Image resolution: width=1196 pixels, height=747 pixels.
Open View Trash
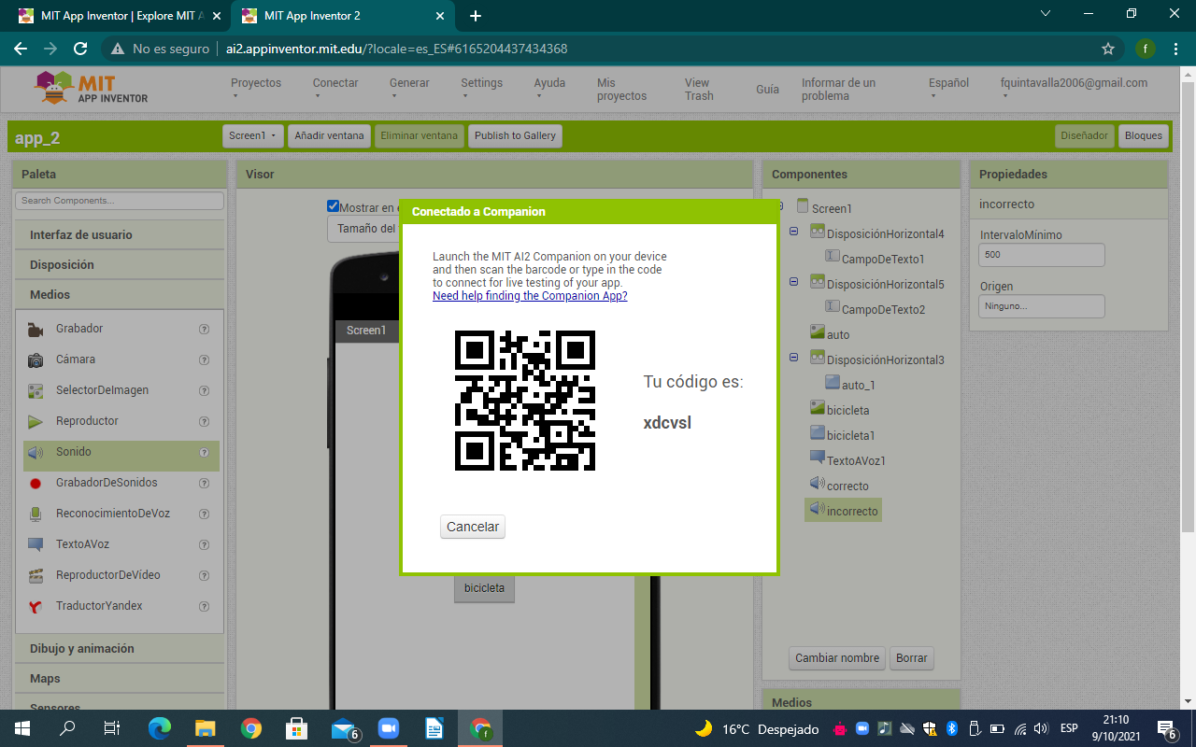pyautogui.click(x=699, y=90)
